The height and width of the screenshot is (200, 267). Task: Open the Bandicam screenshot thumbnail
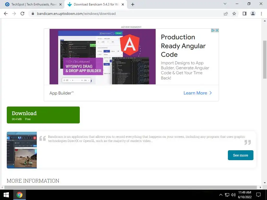22,150
